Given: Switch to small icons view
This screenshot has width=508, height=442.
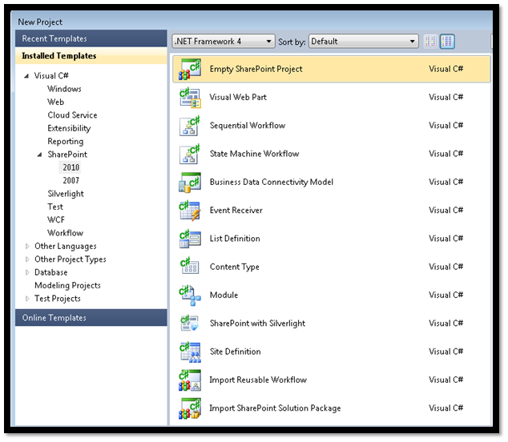Looking at the screenshot, I should click(430, 42).
